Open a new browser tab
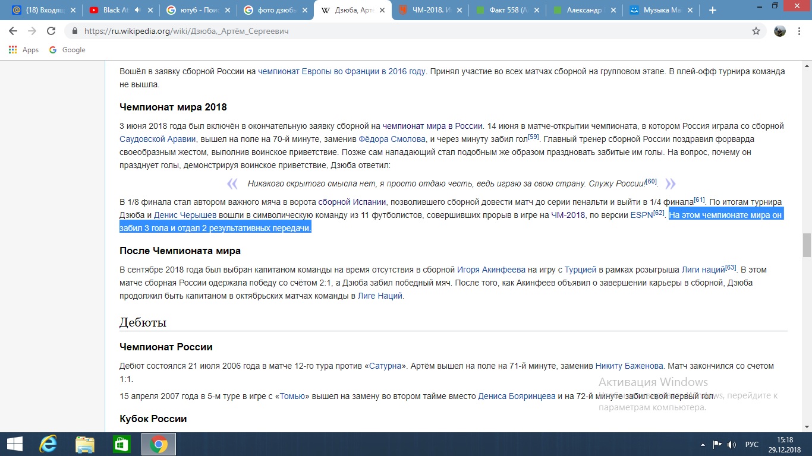The image size is (812, 456). point(713,10)
